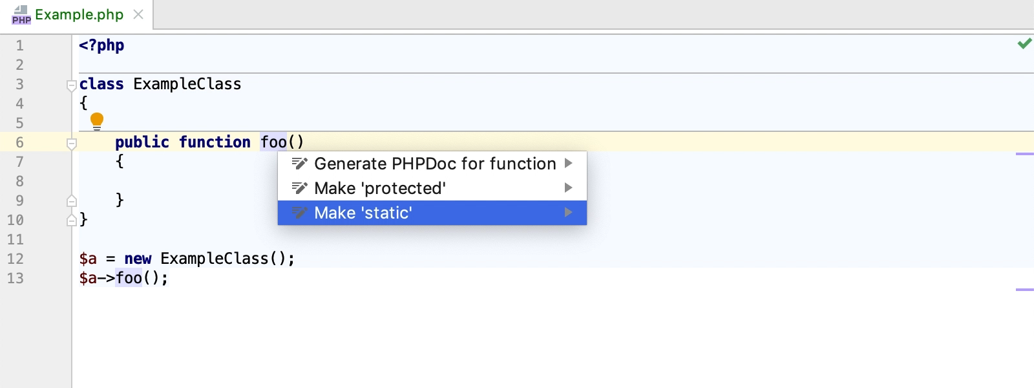Close the Example.php tab
Screen dimensions: 1034x388
138,14
